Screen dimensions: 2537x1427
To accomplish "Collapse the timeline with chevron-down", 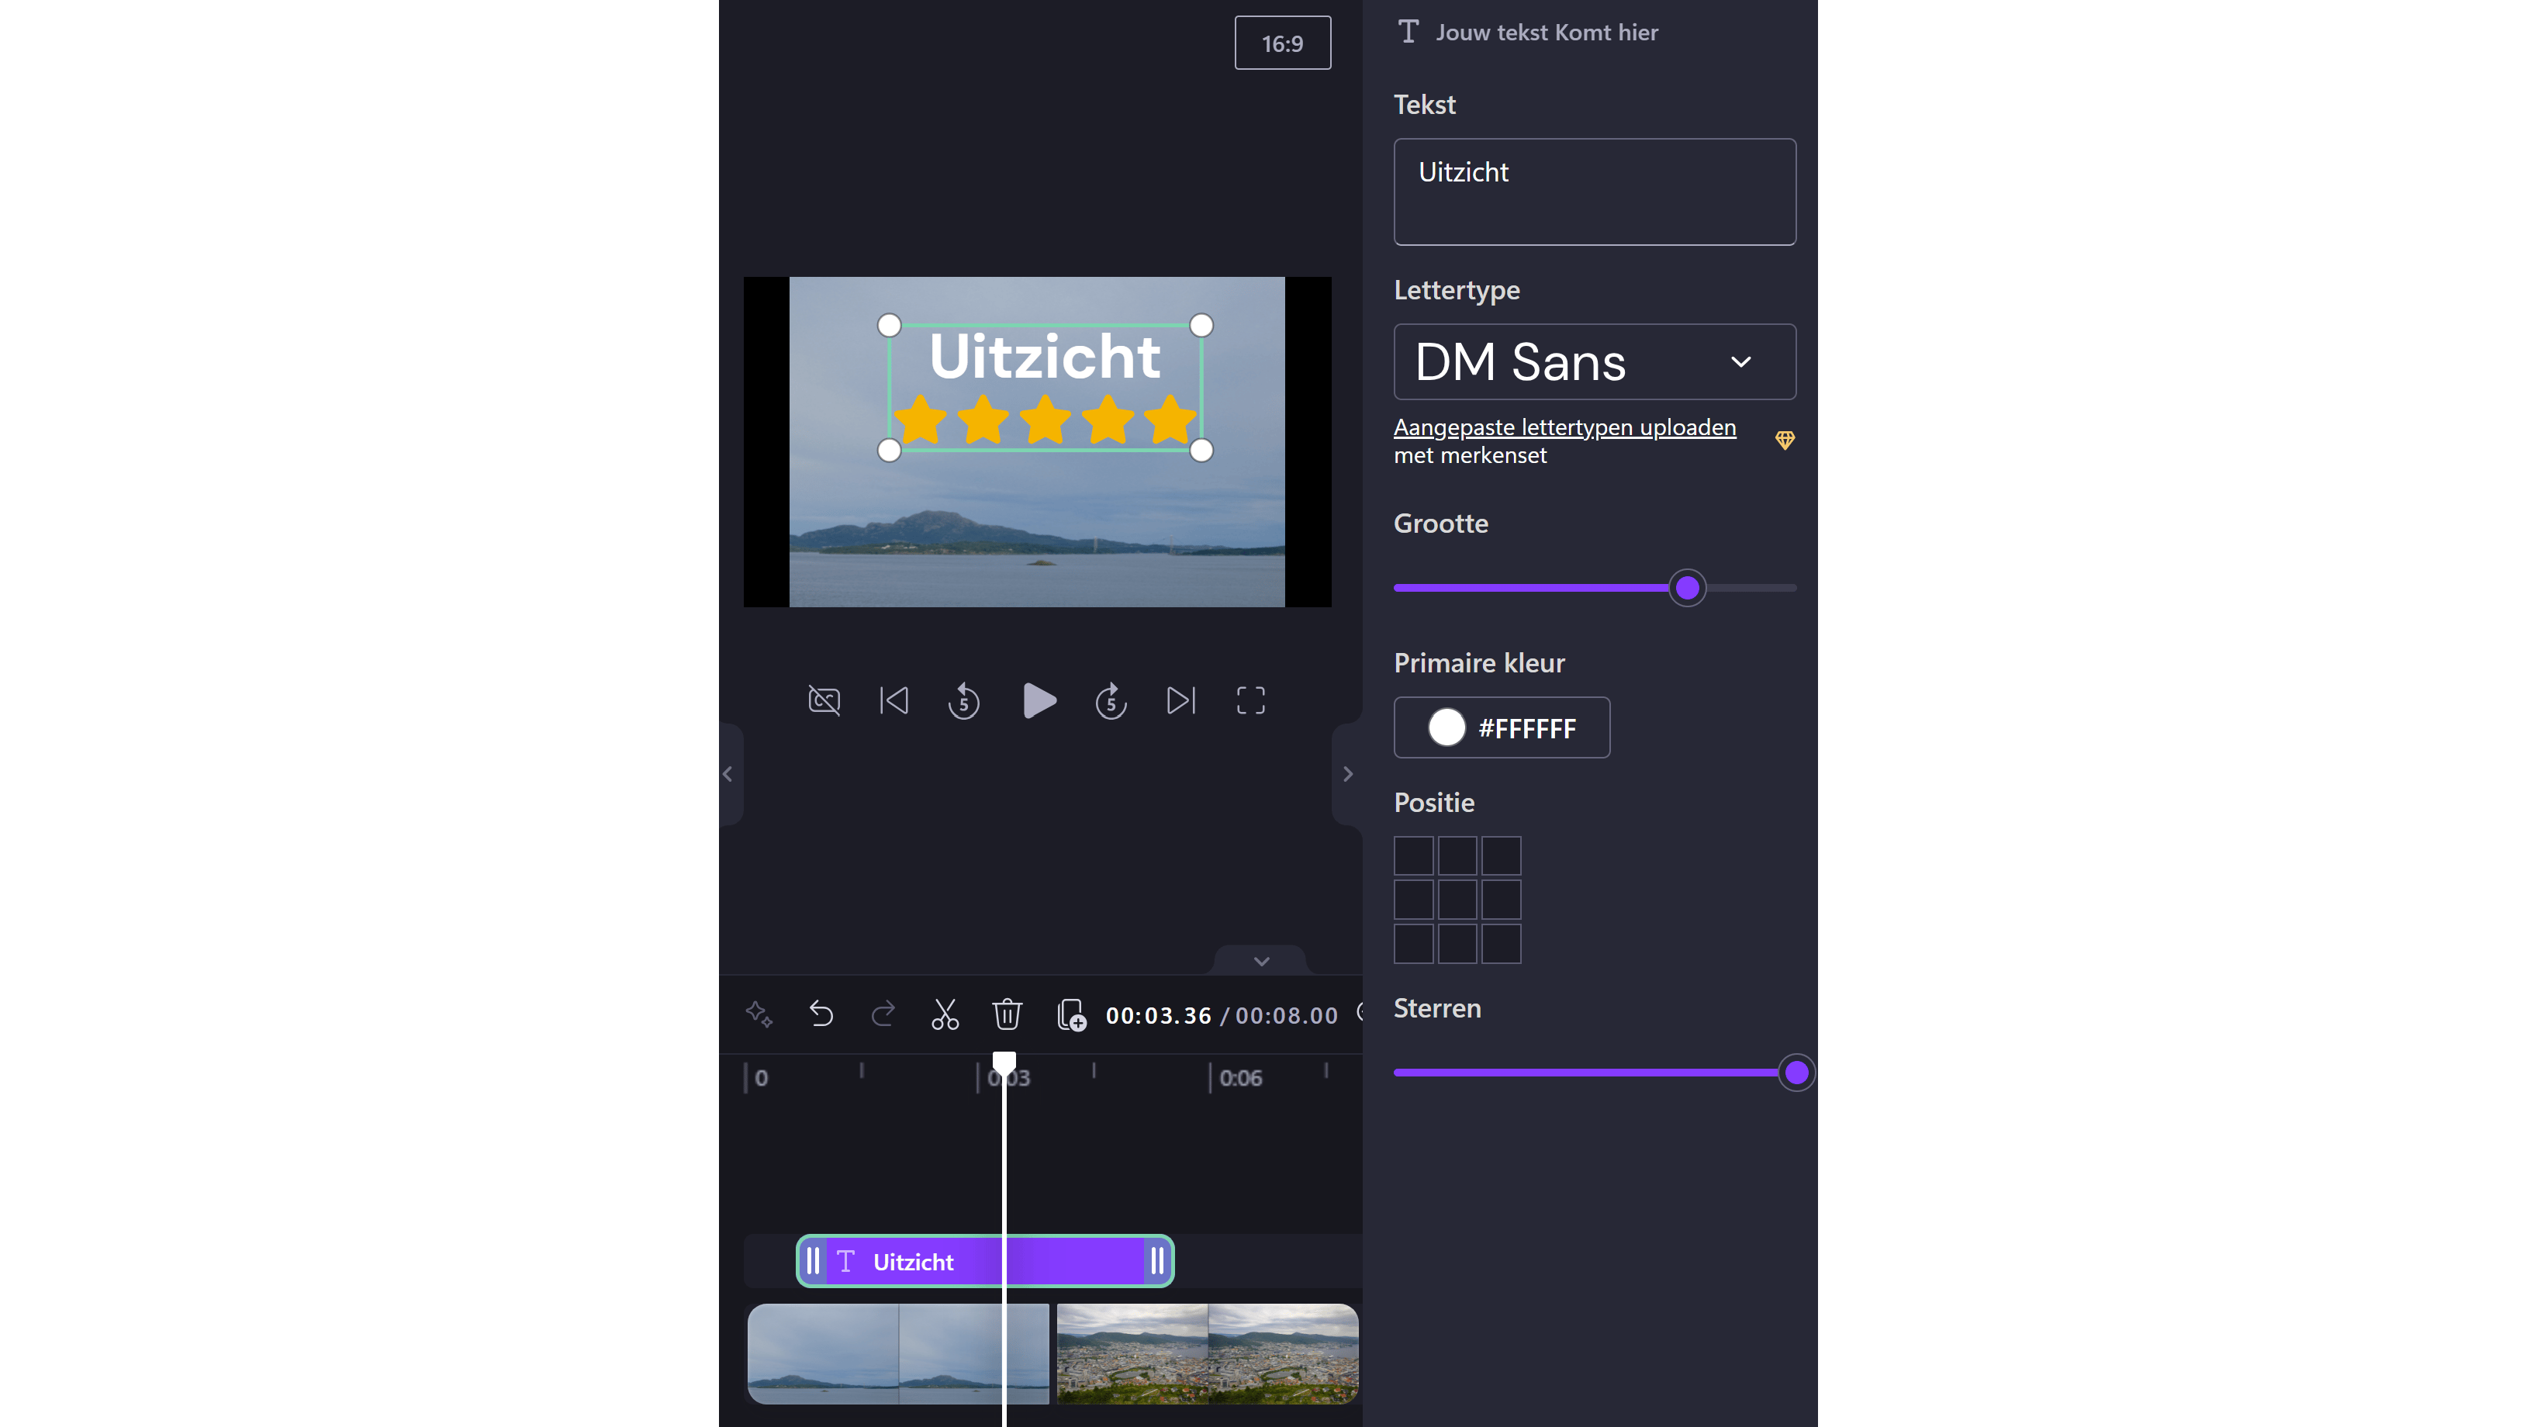I will 1260,961.
